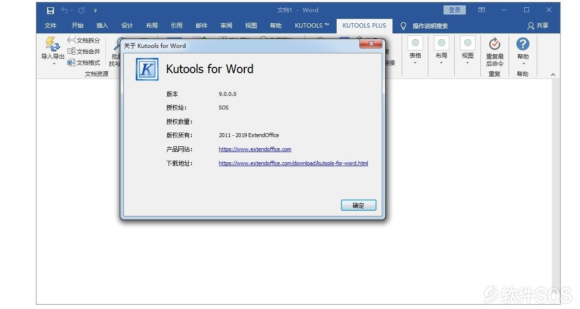This screenshot has width=580, height=309.
Task: Click the Redo icon in the quick access toolbar
Action: 82,10
